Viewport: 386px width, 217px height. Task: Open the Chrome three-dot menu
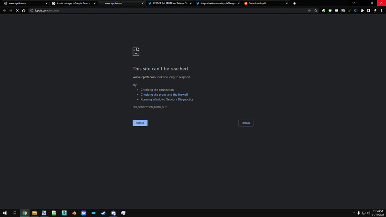(x=382, y=10)
